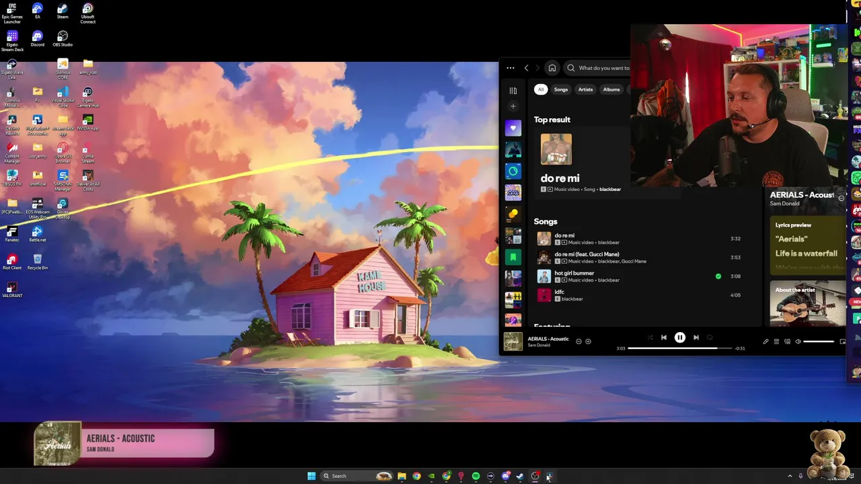The width and height of the screenshot is (861, 484).
Task: Mute Spotify with the speaker icon
Action: 798,341
